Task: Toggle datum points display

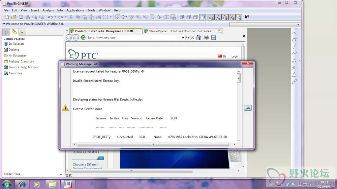Action: pos(225,17)
